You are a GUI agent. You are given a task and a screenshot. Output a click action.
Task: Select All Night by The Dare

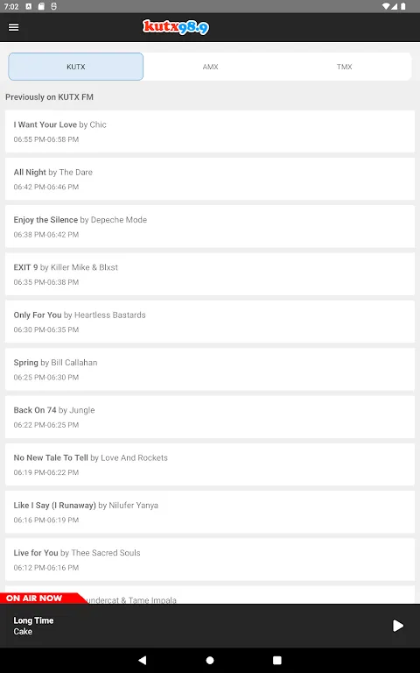(210, 179)
